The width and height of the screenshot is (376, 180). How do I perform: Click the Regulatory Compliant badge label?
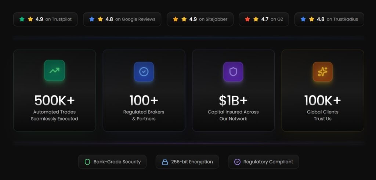(268, 162)
